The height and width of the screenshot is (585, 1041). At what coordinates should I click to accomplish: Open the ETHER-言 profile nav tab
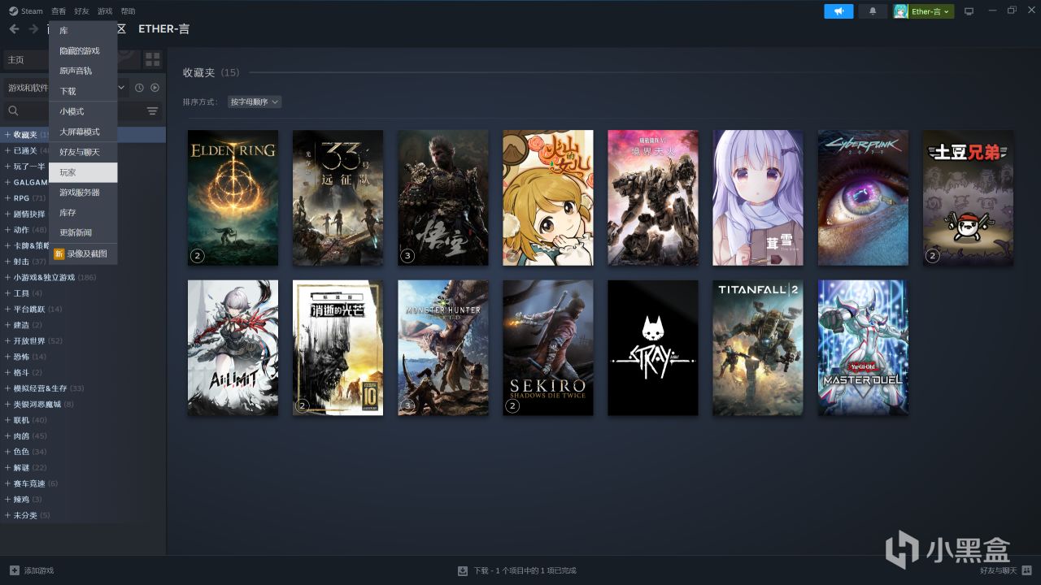click(163, 28)
